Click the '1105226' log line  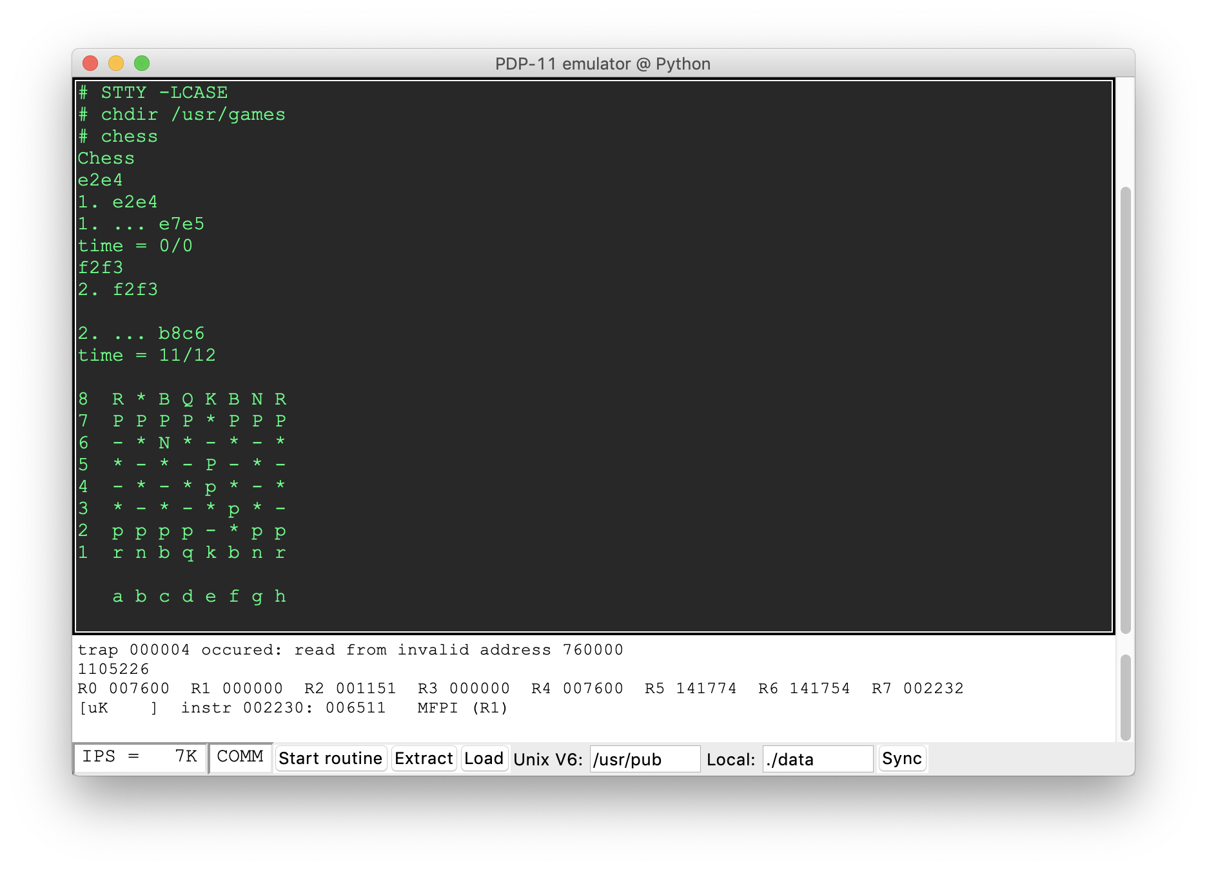click(x=113, y=669)
